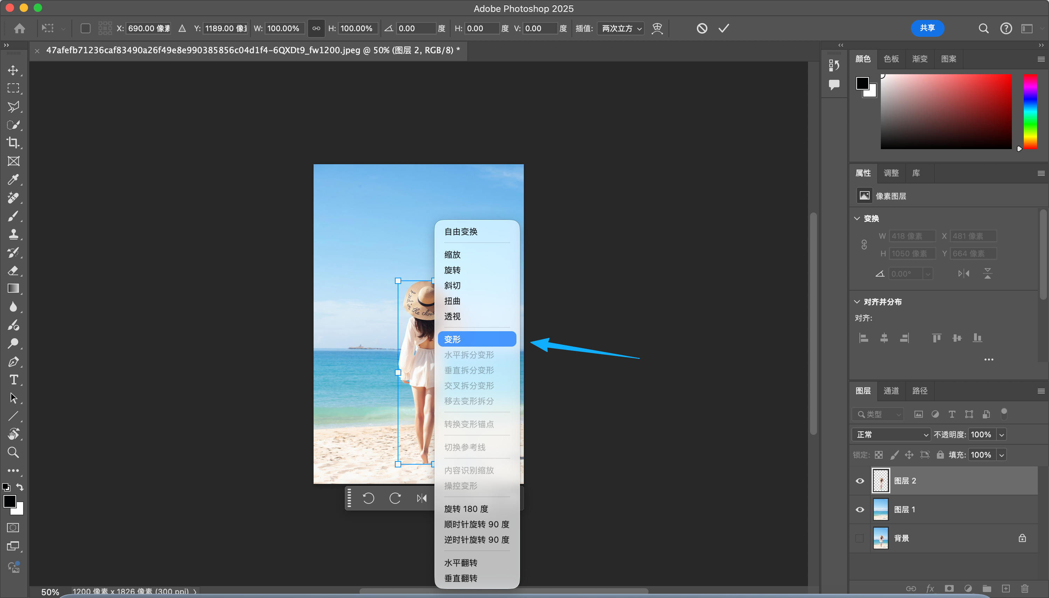Select the Crop tool
Screen dimensions: 1049x598
coord(13,142)
